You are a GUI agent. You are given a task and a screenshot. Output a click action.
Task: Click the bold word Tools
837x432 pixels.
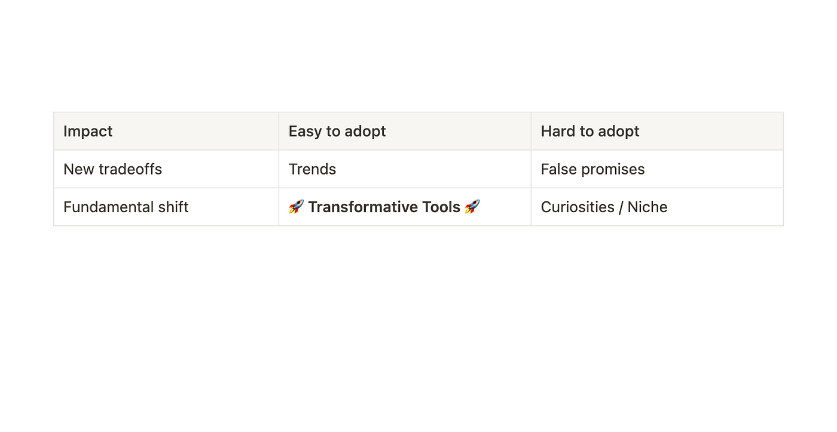pyautogui.click(x=440, y=207)
